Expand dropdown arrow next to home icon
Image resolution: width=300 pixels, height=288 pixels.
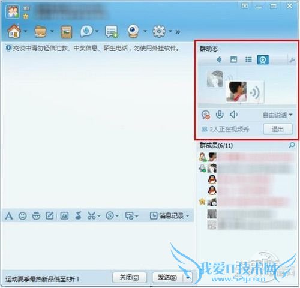25,31
